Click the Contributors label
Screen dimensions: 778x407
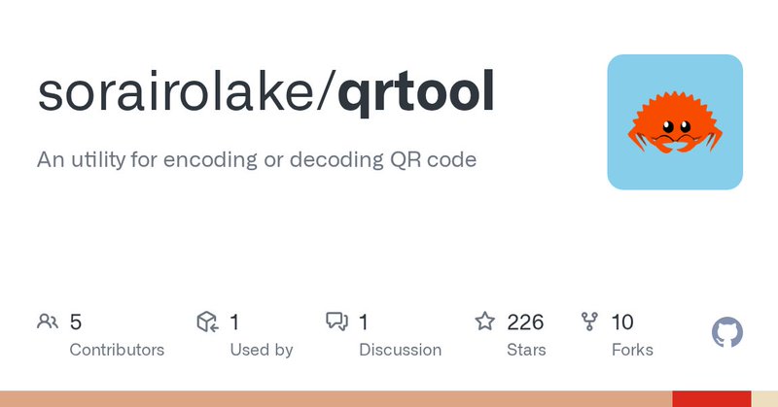point(117,350)
